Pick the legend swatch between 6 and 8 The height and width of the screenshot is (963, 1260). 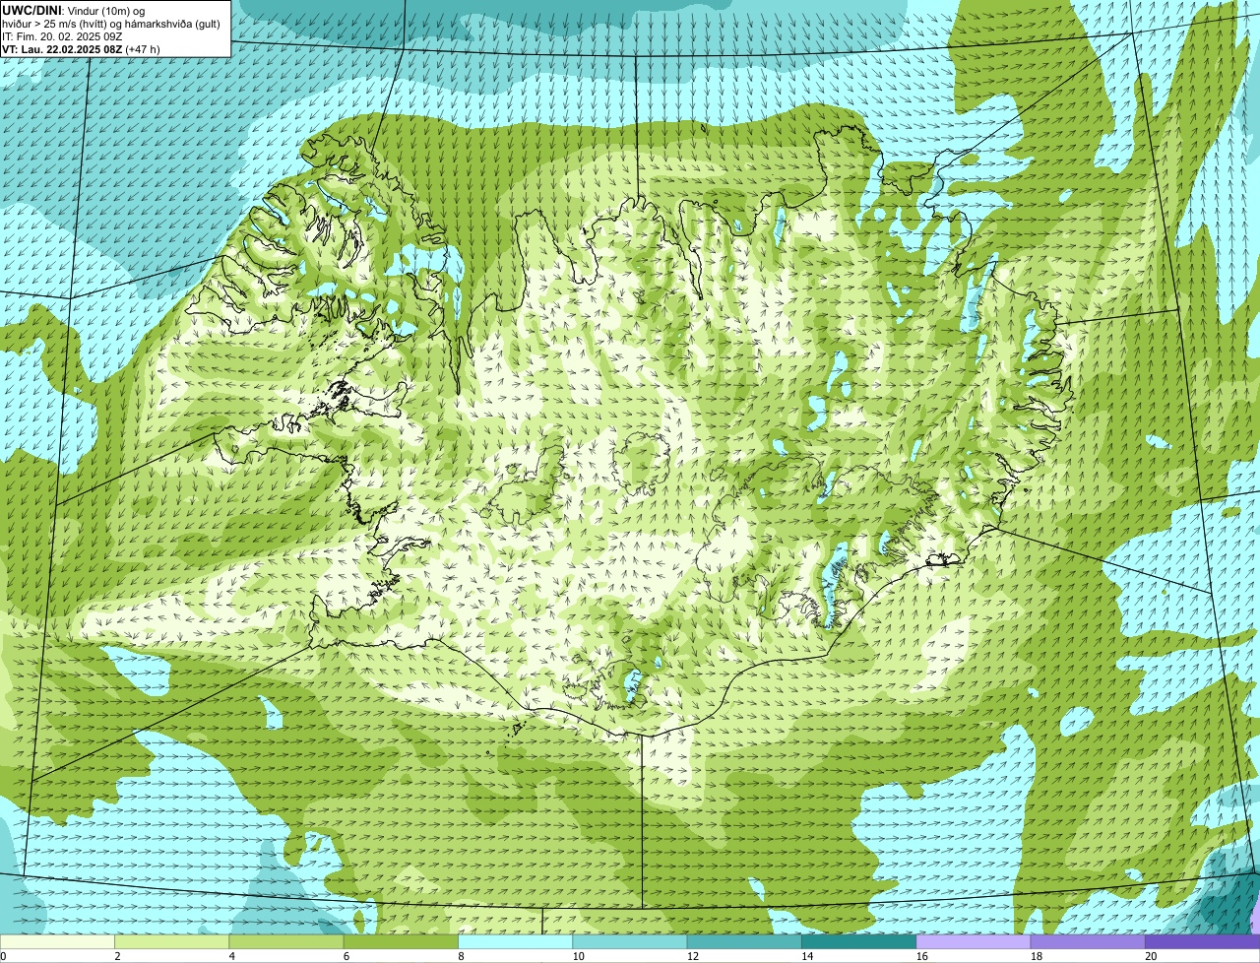point(401,941)
